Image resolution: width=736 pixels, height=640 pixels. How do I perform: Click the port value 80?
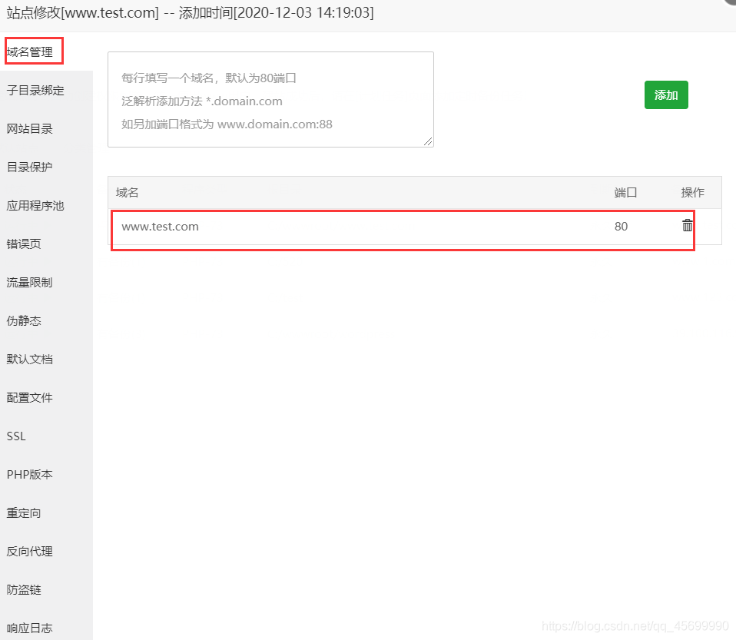[x=621, y=227]
